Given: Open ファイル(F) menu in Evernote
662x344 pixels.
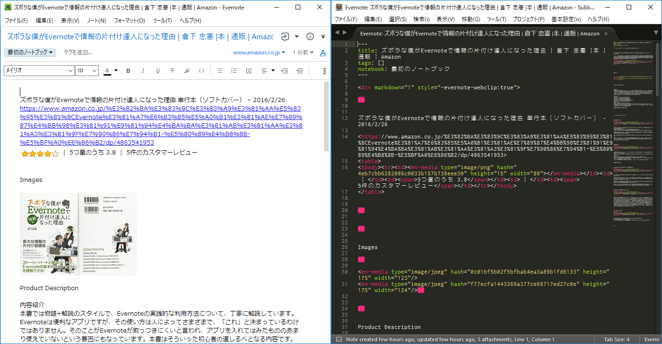Looking at the screenshot, I should [17, 21].
